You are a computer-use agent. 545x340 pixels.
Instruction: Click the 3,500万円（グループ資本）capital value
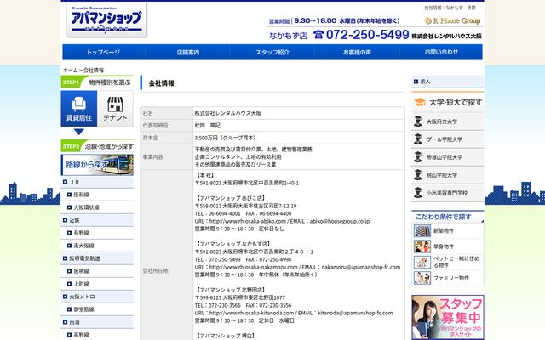click(x=226, y=138)
